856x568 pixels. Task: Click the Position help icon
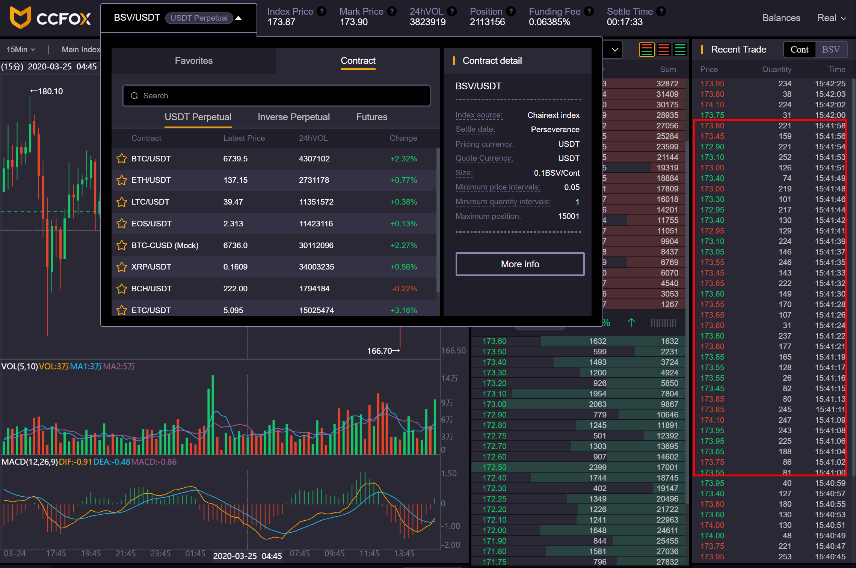[511, 11]
